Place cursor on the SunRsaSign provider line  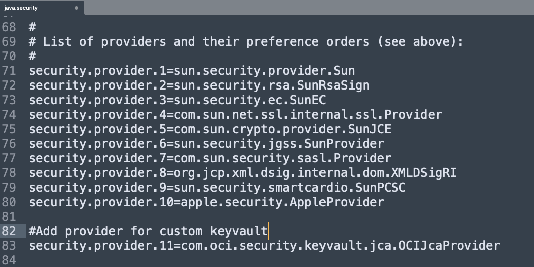click(199, 85)
